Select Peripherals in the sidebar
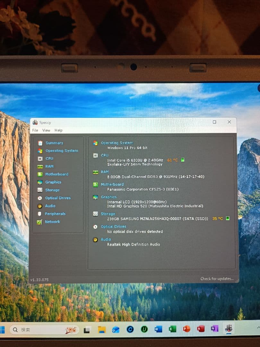The width and height of the screenshot is (260, 347). tap(55, 214)
